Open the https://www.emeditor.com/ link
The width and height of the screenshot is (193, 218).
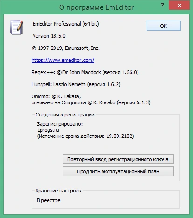click(63, 60)
